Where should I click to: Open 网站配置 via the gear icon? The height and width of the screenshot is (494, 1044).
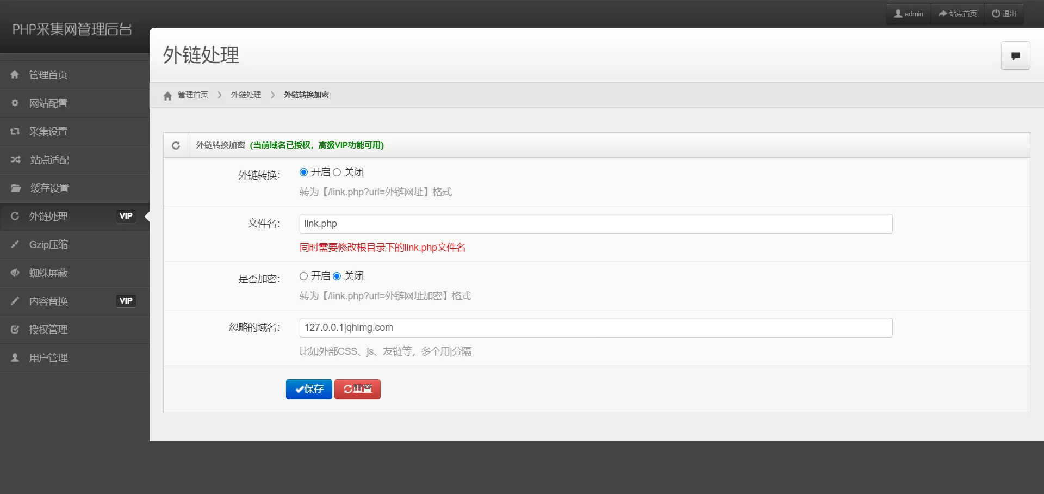pos(15,103)
